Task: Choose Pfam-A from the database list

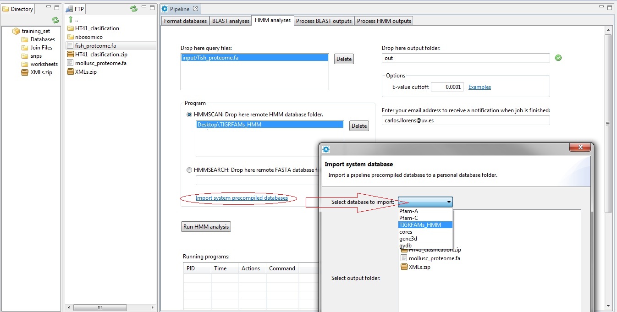Action: coord(408,211)
